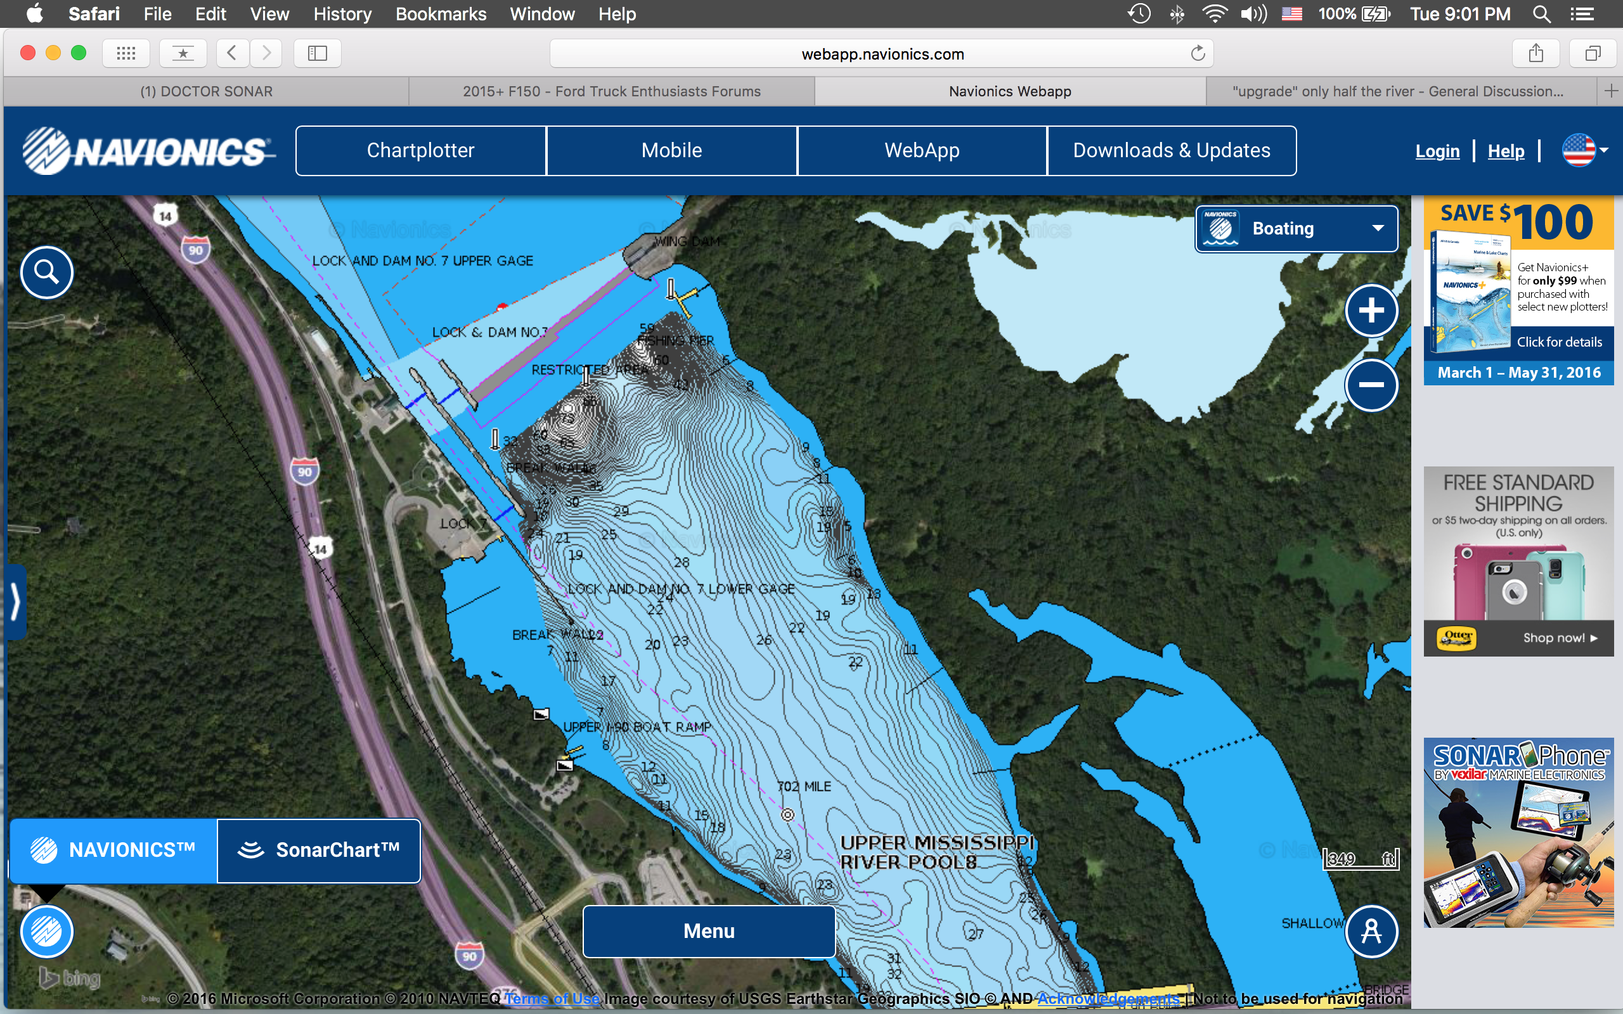This screenshot has width=1623, height=1014.
Task: Open the Bookmarks menu
Action: (441, 13)
